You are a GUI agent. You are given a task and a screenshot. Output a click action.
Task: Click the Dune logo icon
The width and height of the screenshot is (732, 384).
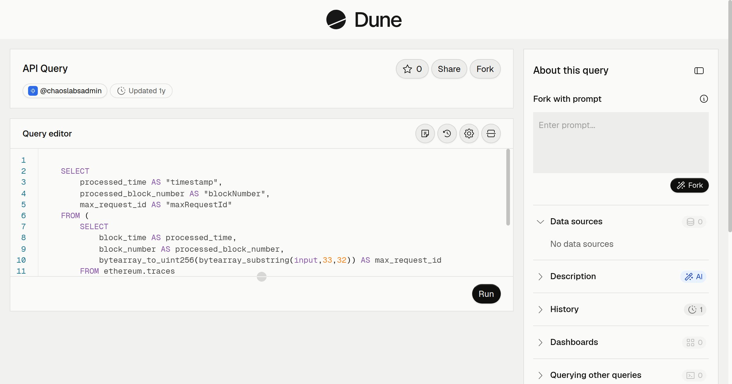pyautogui.click(x=336, y=20)
